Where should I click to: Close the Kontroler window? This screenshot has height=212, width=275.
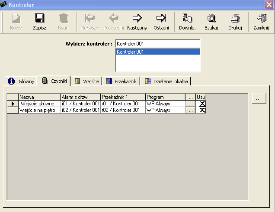pyautogui.click(x=269, y=4)
